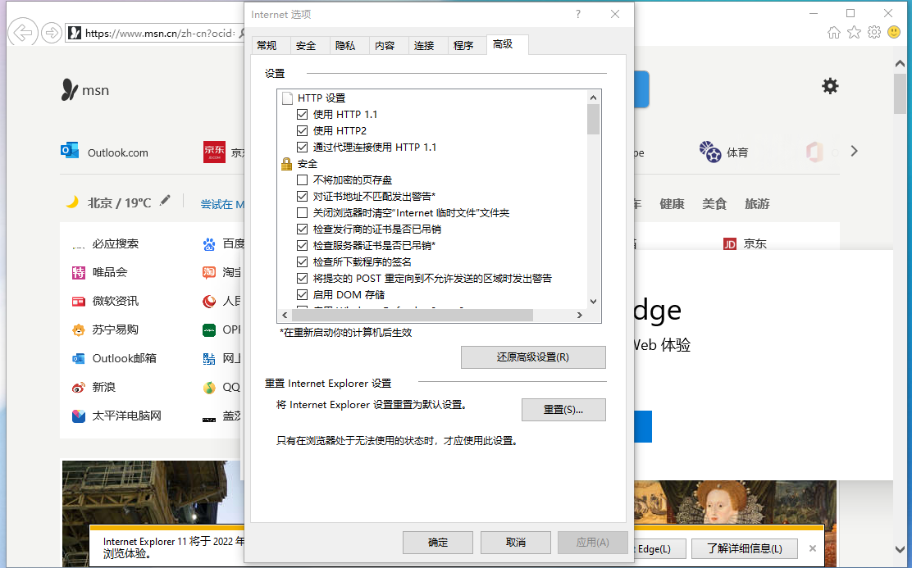
Task: Open the 唯品会 site icon
Action: coord(79,272)
